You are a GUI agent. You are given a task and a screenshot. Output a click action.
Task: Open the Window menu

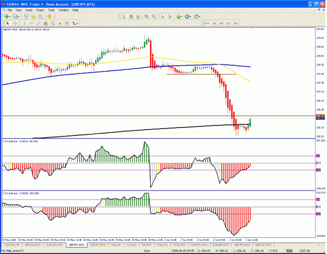click(x=63, y=10)
